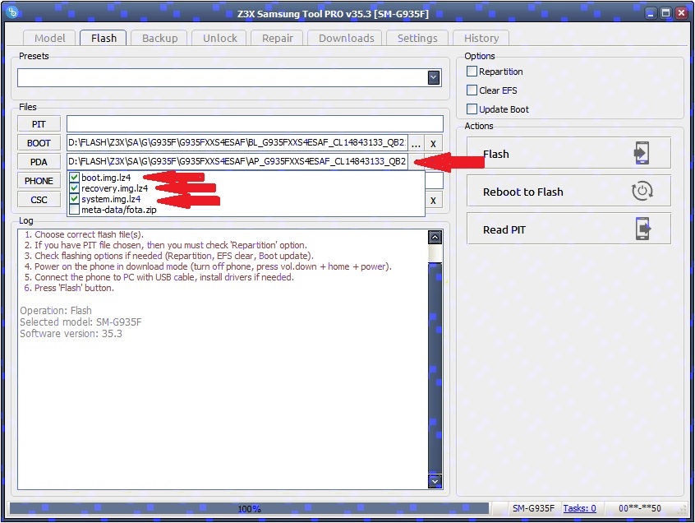The width and height of the screenshot is (695, 523).
Task: Click the 00**-**50 serial in status bar
Action: [640, 508]
